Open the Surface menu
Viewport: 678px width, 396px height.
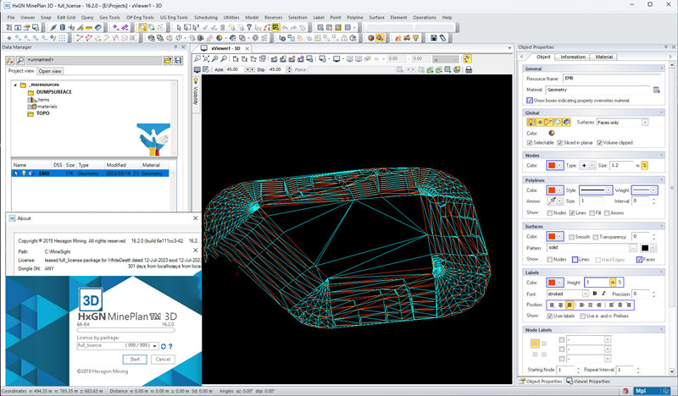click(x=376, y=18)
